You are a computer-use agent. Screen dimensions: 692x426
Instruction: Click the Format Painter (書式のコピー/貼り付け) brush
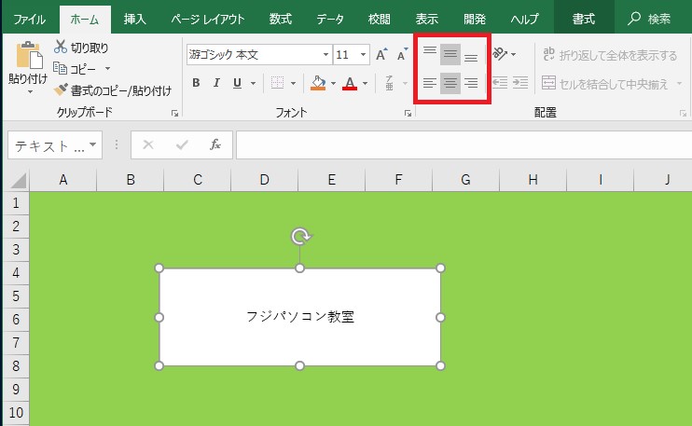coord(62,90)
